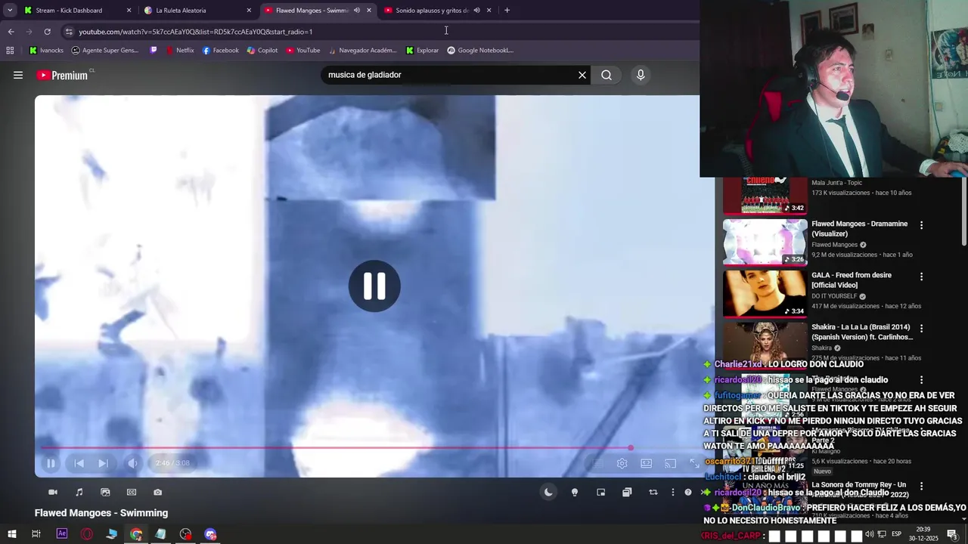Open the Copilot bookmark

point(262,51)
